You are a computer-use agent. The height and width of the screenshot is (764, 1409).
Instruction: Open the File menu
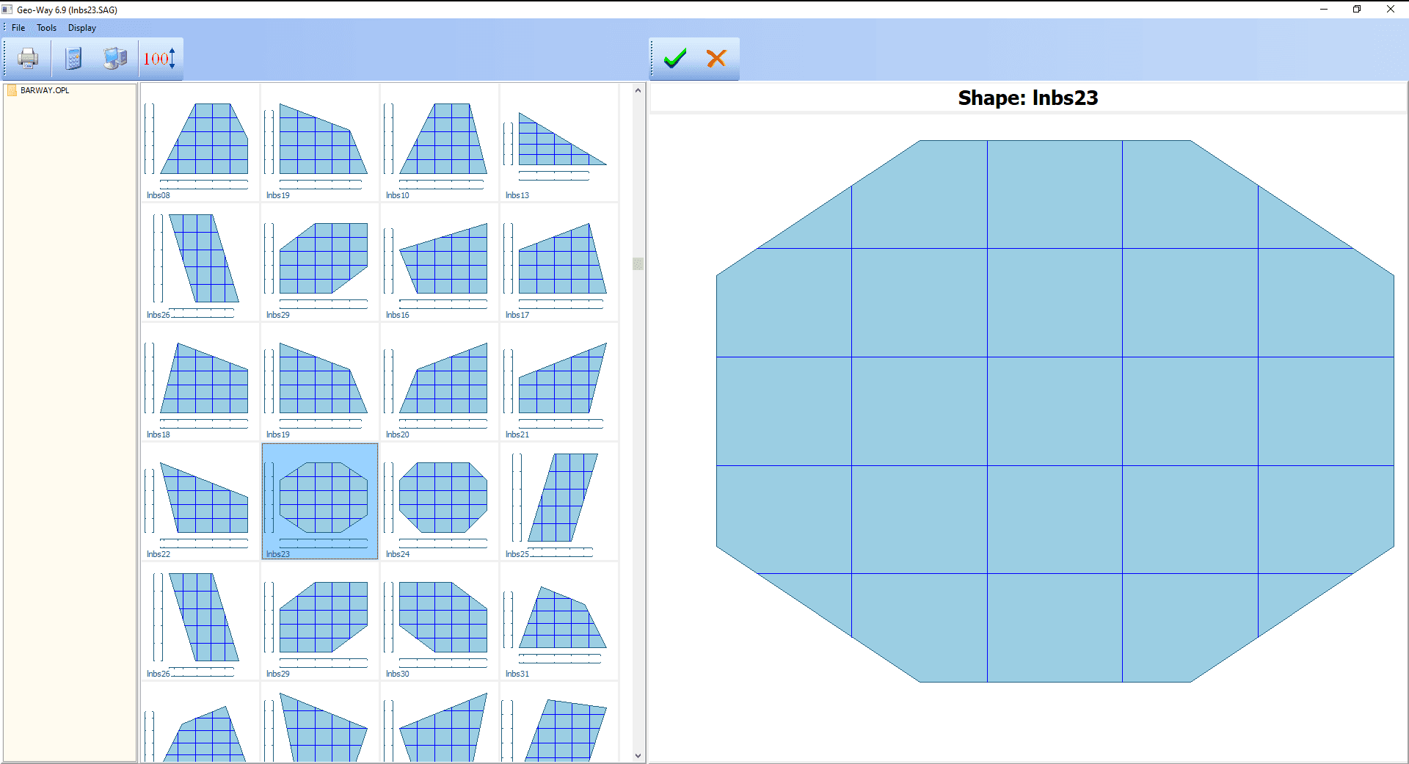[x=18, y=28]
